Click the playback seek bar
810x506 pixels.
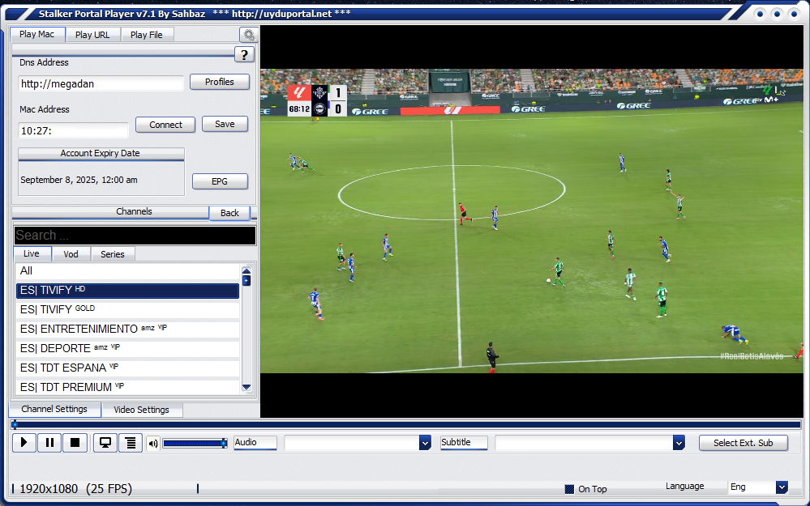pyautogui.click(x=405, y=425)
